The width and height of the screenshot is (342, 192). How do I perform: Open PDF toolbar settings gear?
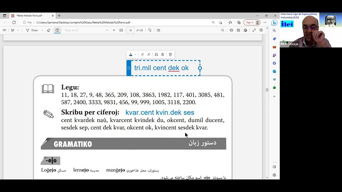click(261, 30)
